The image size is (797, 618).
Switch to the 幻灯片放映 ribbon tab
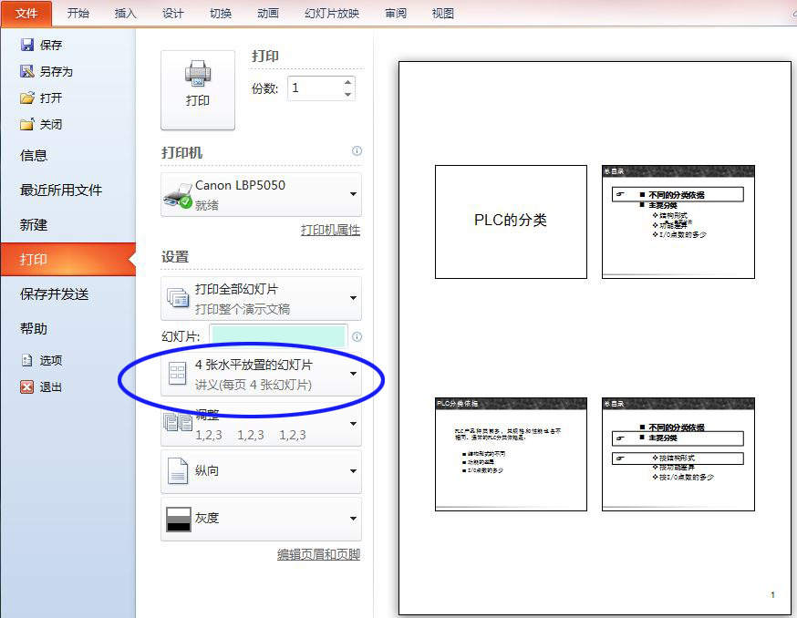coord(332,13)
